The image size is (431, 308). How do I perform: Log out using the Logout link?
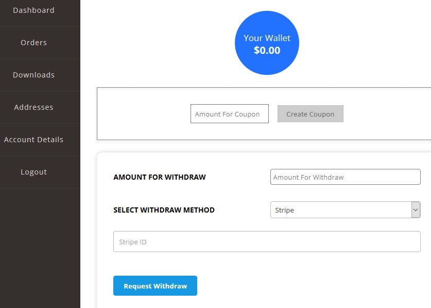(33, 172)
